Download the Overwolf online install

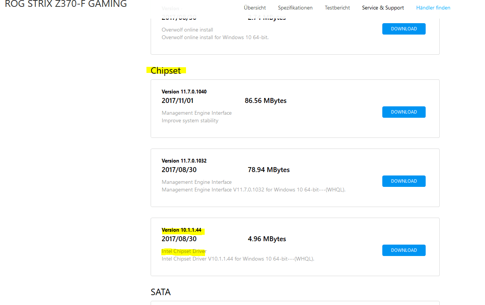[x=404, y=29]
